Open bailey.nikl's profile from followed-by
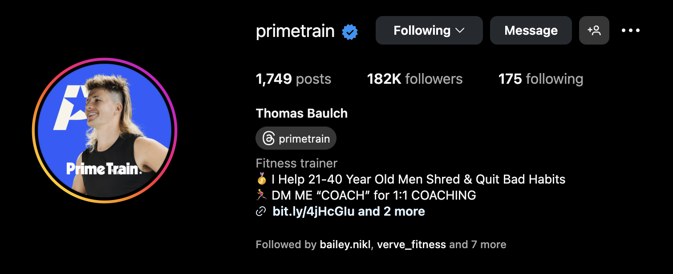Image resolution: width=673 pixels, height=274 pixels. point(345,245)
